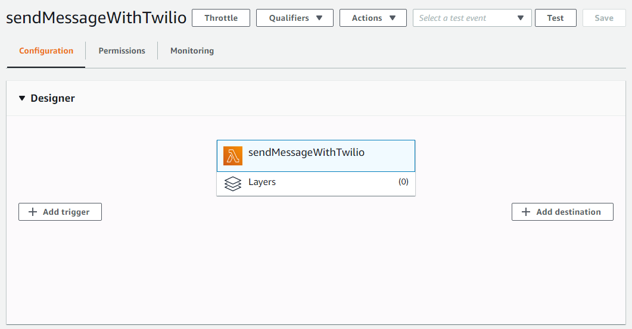
Task: Open the Actions dropdown menu
Action: tap(373, 18)
